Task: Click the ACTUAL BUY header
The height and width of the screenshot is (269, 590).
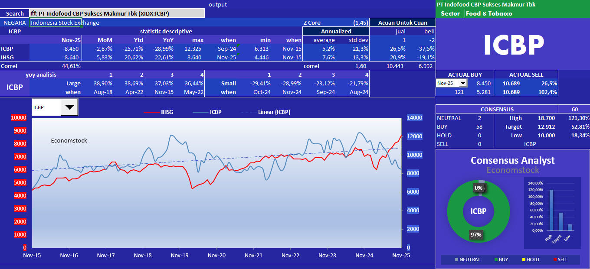Action: [465, 75]
